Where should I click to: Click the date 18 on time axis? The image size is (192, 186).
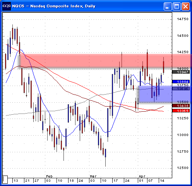[72, 181]
